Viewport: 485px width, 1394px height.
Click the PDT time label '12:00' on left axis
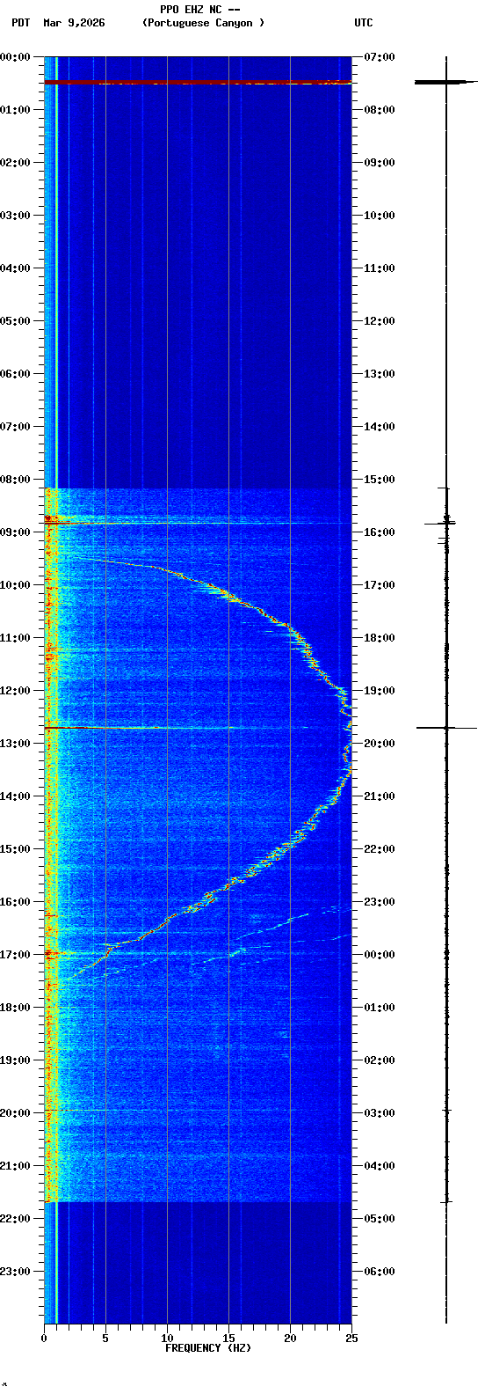[x=15, y=691]
